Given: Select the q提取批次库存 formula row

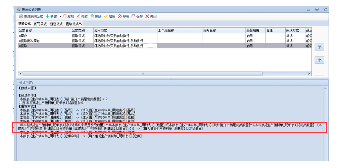Looking at the screenshot, I should 44,41.
